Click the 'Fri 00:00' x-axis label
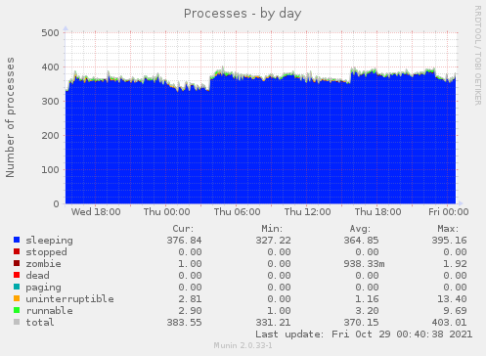This screenshot has height=356, width=486. pyautogui.click(x=449, y=212)
